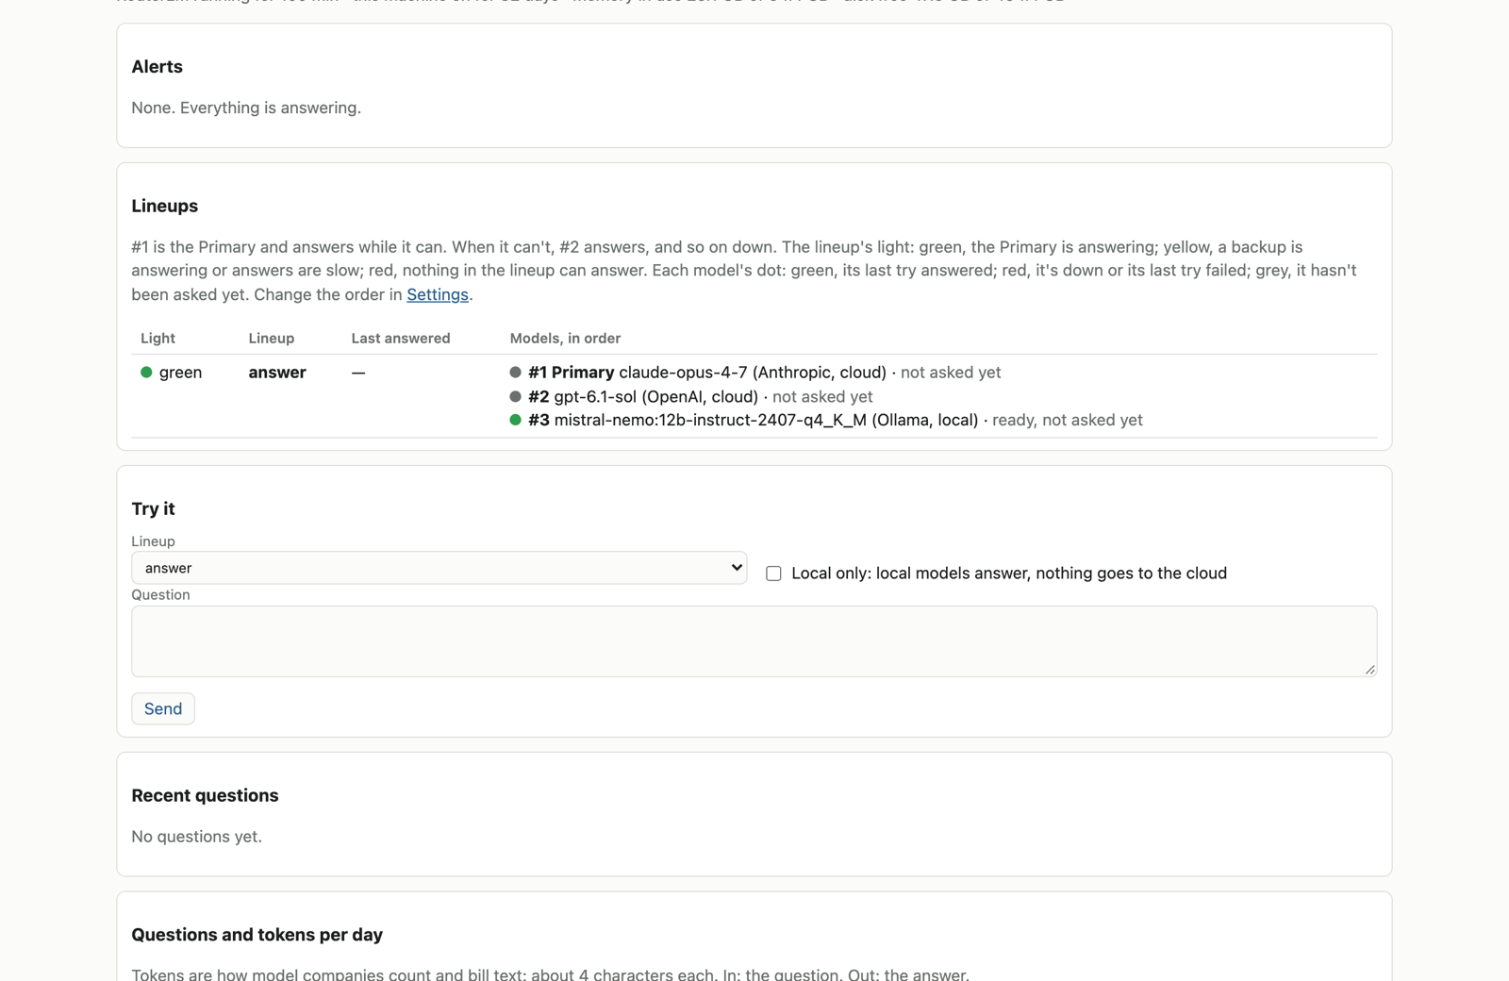Screen dimensions: 1509x981
Task: Click the 'Recent questions' heading
Action: 205,795
